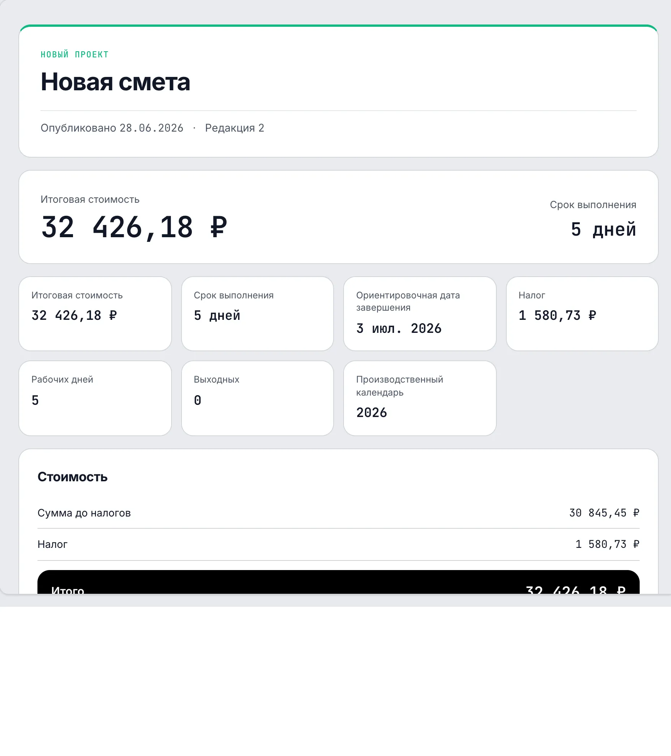Click the publication date 28.06.2026
The image size is (671, 756).
(x=151, y=128)
